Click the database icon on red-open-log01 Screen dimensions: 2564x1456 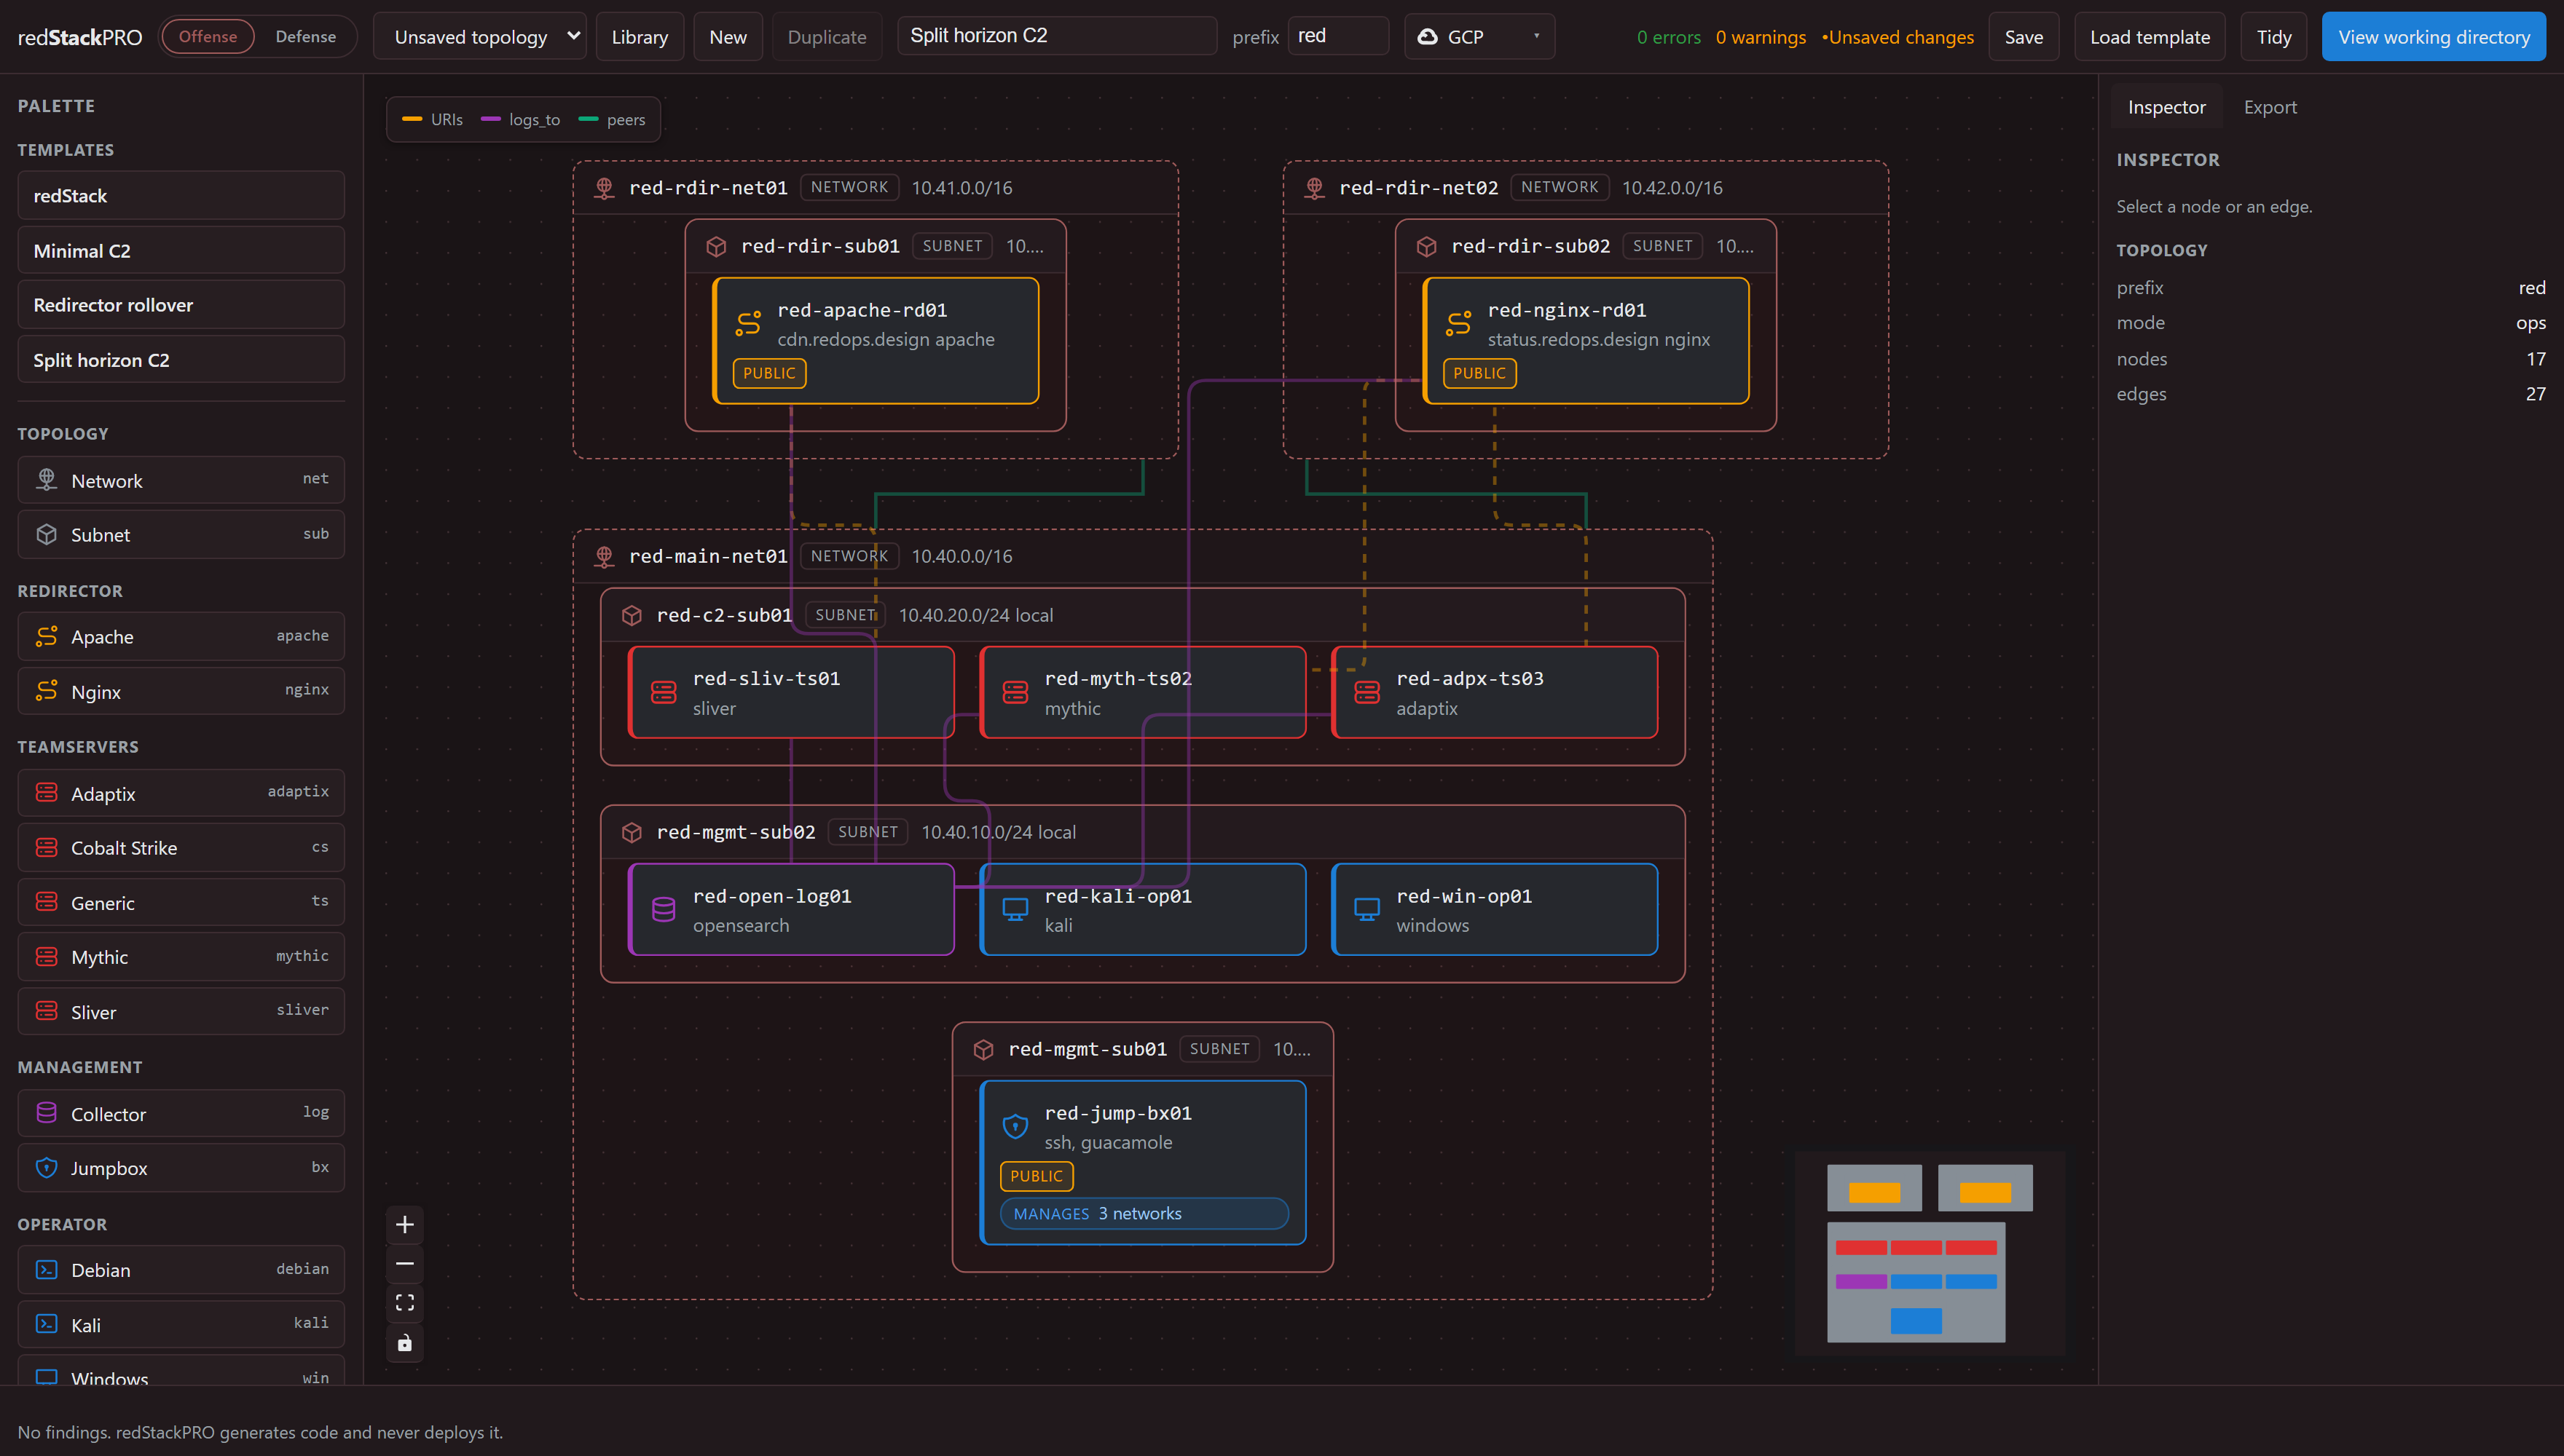[664, 909]
